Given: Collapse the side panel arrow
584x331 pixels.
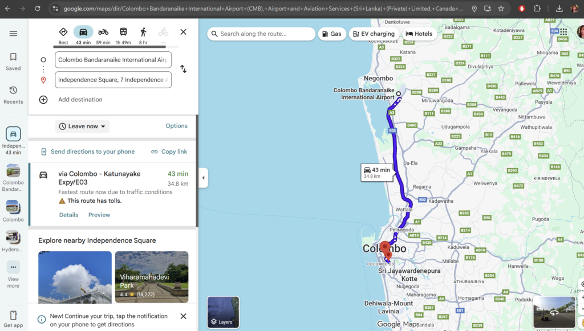Looking at the screenshot, I should 203,178.
